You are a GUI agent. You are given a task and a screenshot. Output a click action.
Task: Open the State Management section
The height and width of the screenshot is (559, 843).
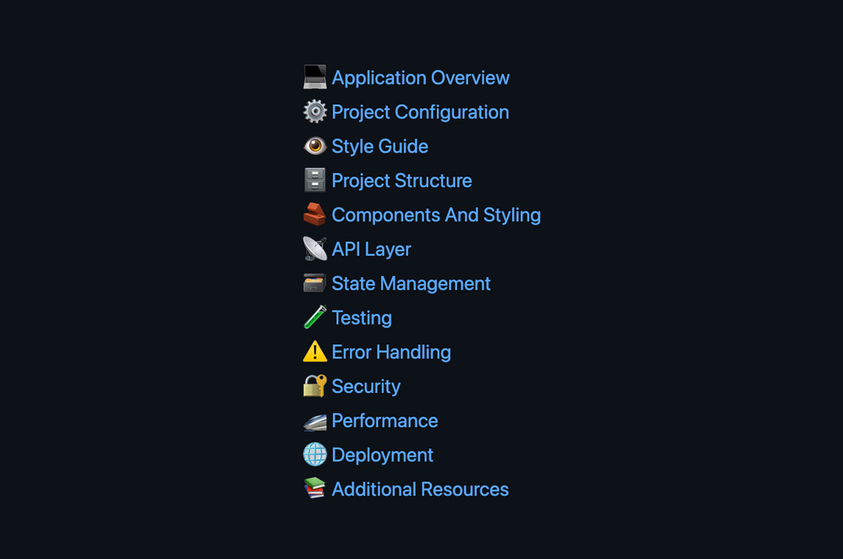click(x=410, y=283)
